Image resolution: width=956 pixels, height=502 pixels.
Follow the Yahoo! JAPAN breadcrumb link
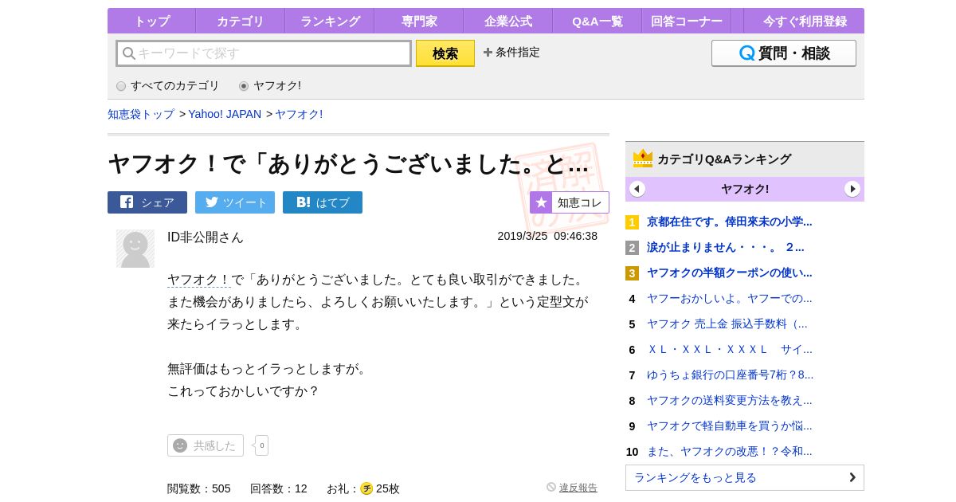pos(225,114)
